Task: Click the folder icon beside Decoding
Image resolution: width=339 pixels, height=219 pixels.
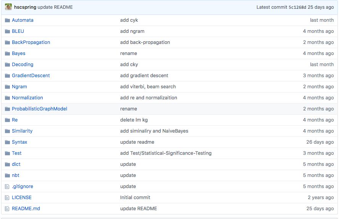Action: click(x=7, y=65)
